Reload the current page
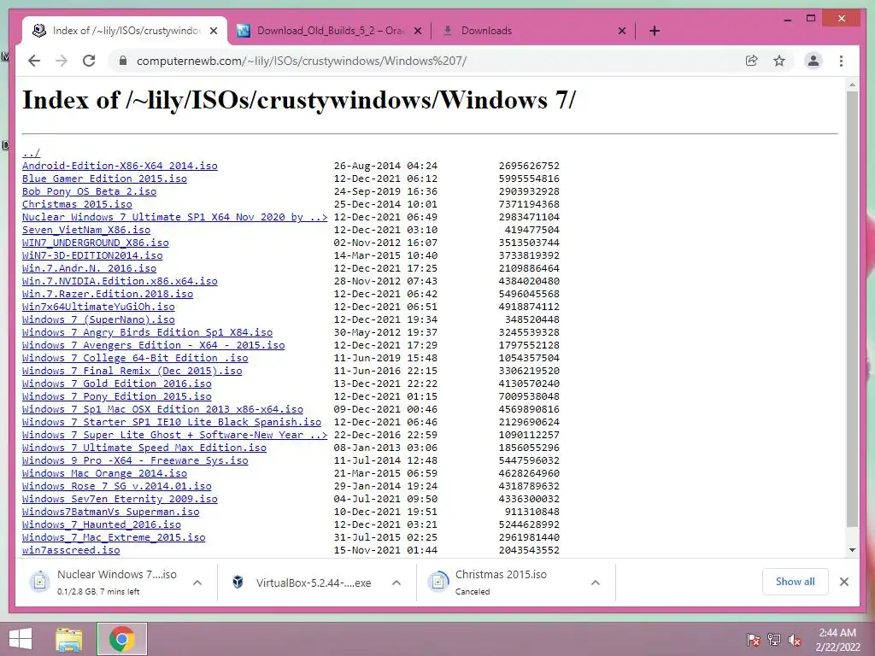The height and width of the screenshot is (656, 875). click(89, 61)
